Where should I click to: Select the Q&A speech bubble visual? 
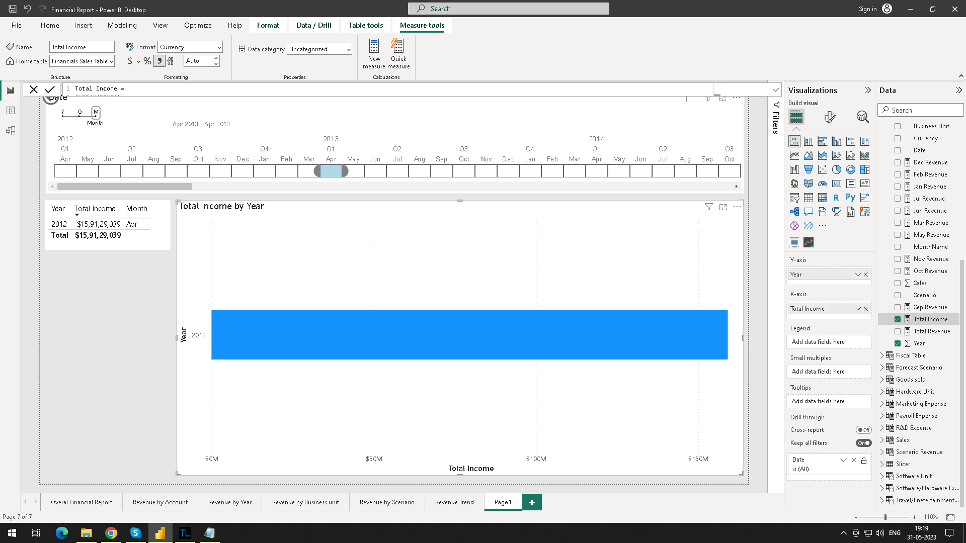click(x=808, y=212)
